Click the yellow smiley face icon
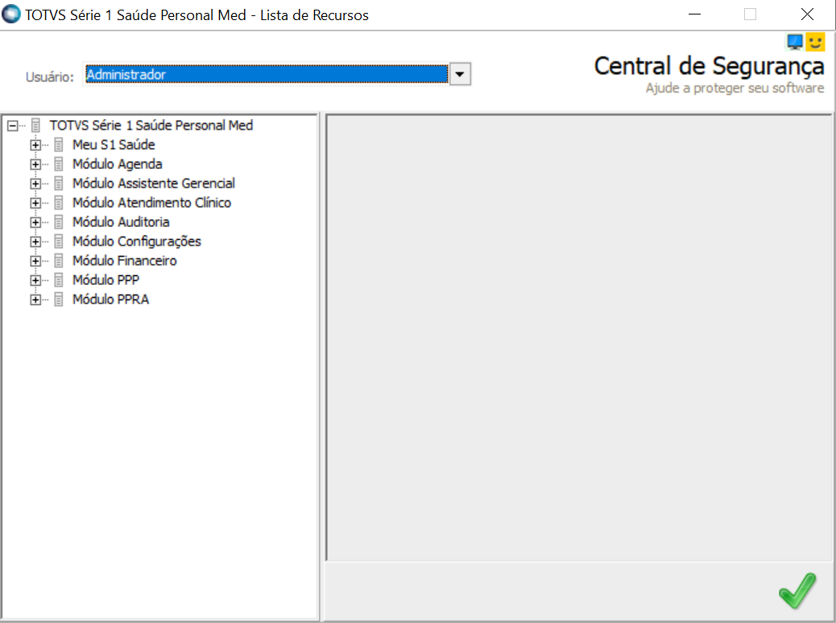 pyautogui.click(x=815, y=42)
